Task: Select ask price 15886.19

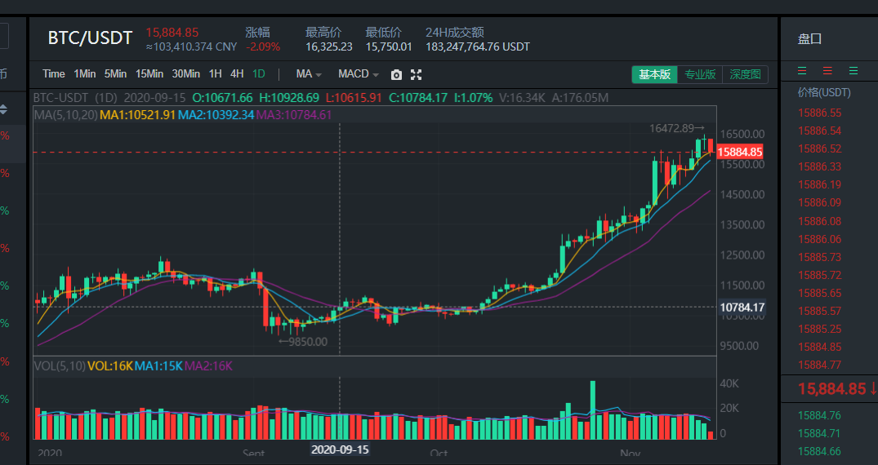Action: [x=820, y=184]
